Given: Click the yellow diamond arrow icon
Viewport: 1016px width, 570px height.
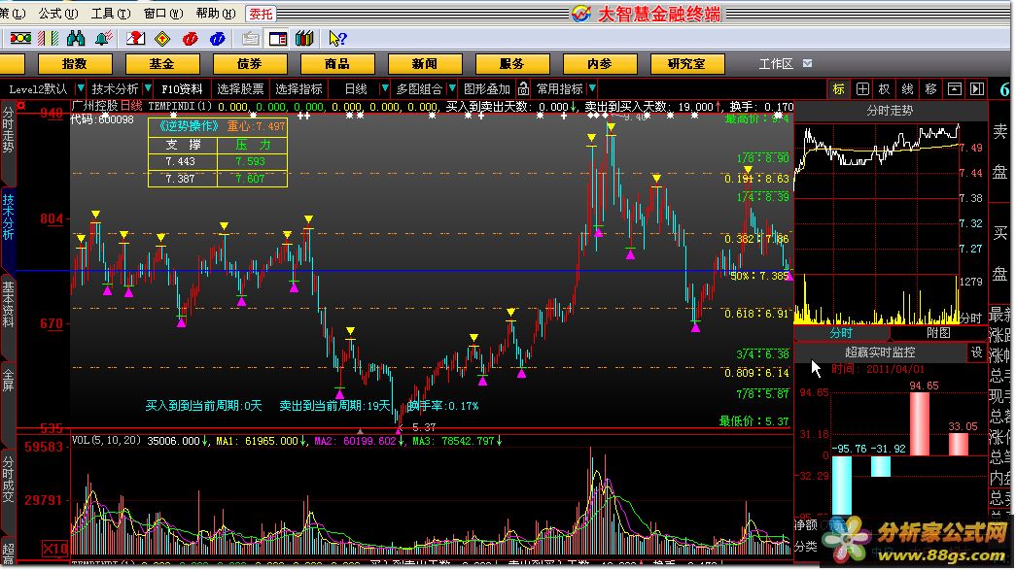Looking at the screenshot, I should [x=162, y=39].
